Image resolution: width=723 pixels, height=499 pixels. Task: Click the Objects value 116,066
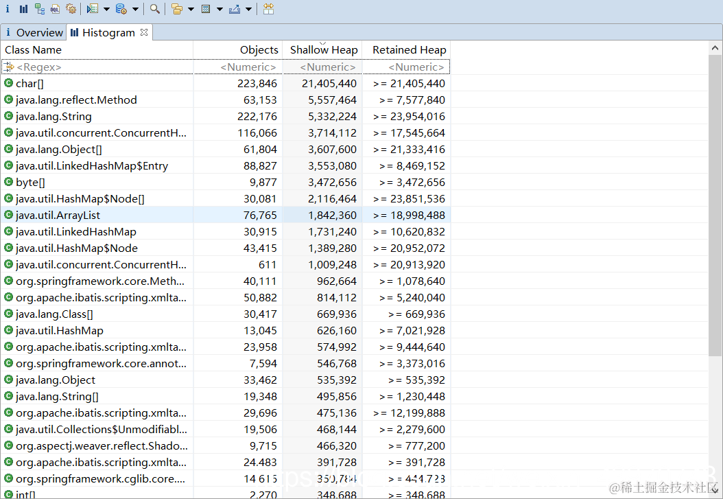[x=257, y=133]
